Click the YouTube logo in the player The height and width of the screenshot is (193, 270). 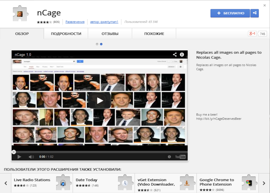(x=180, y=157)
